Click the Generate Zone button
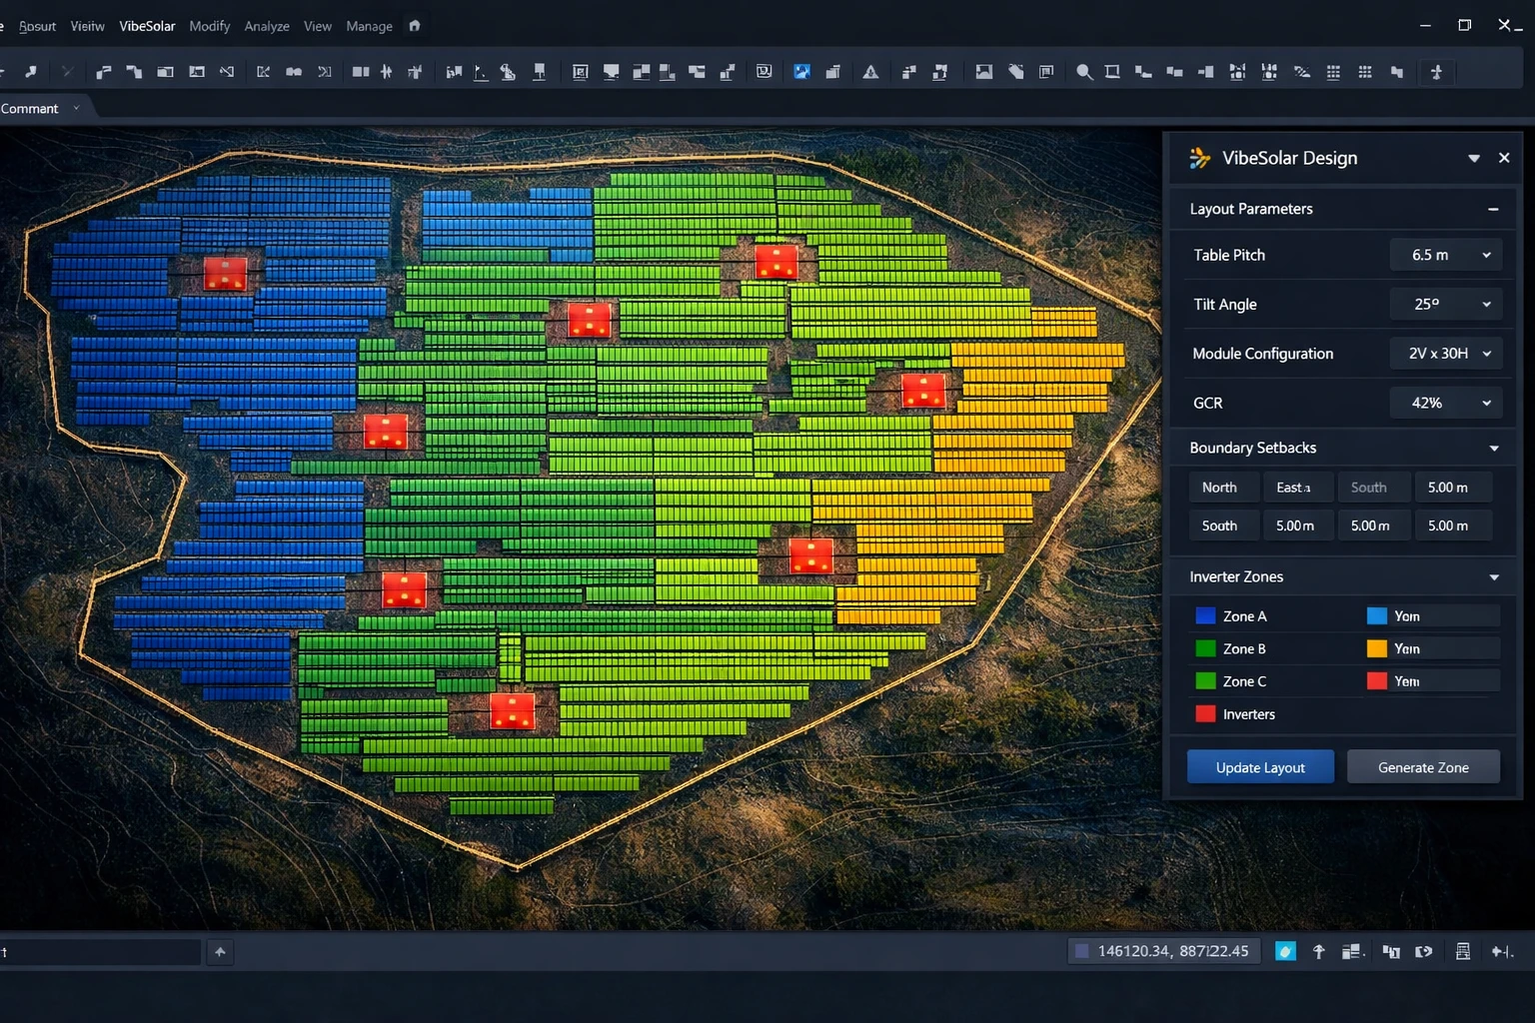 click(x=1423, y=767)
